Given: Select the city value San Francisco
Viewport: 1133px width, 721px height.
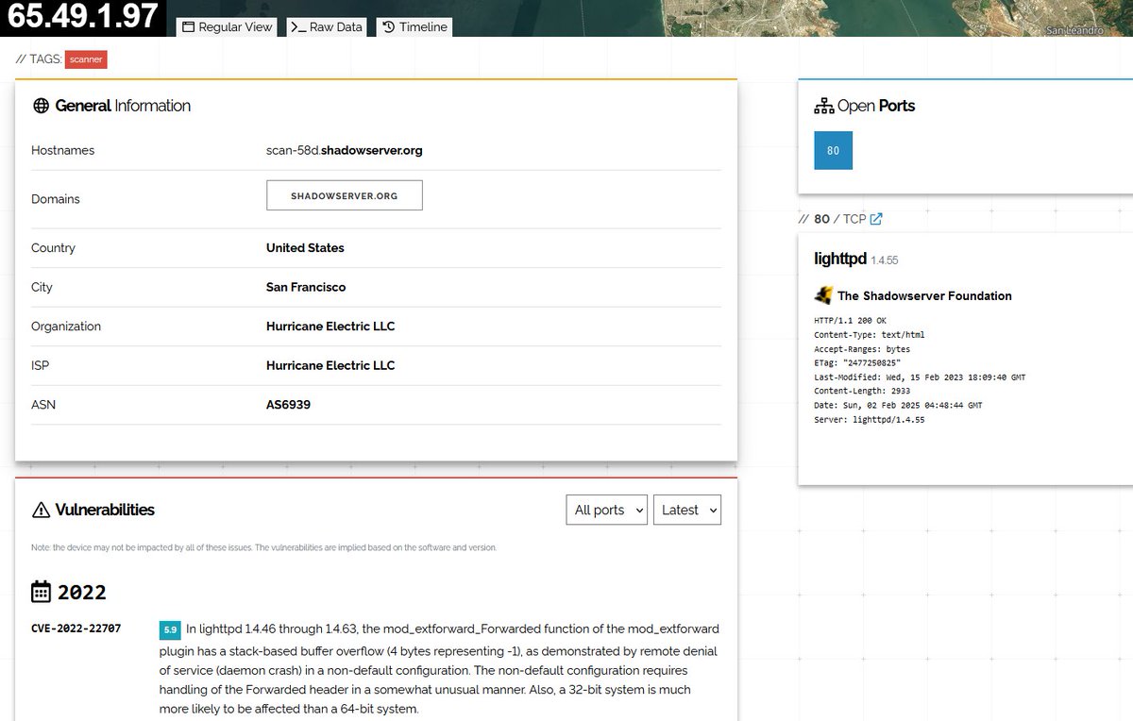Looking at the screenshot, I should (306, 287).
